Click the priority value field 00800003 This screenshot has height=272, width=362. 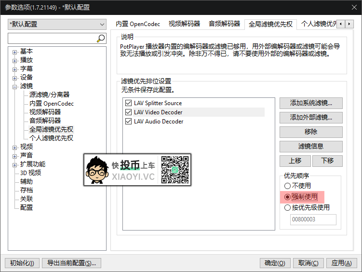(x=313, y=219)
